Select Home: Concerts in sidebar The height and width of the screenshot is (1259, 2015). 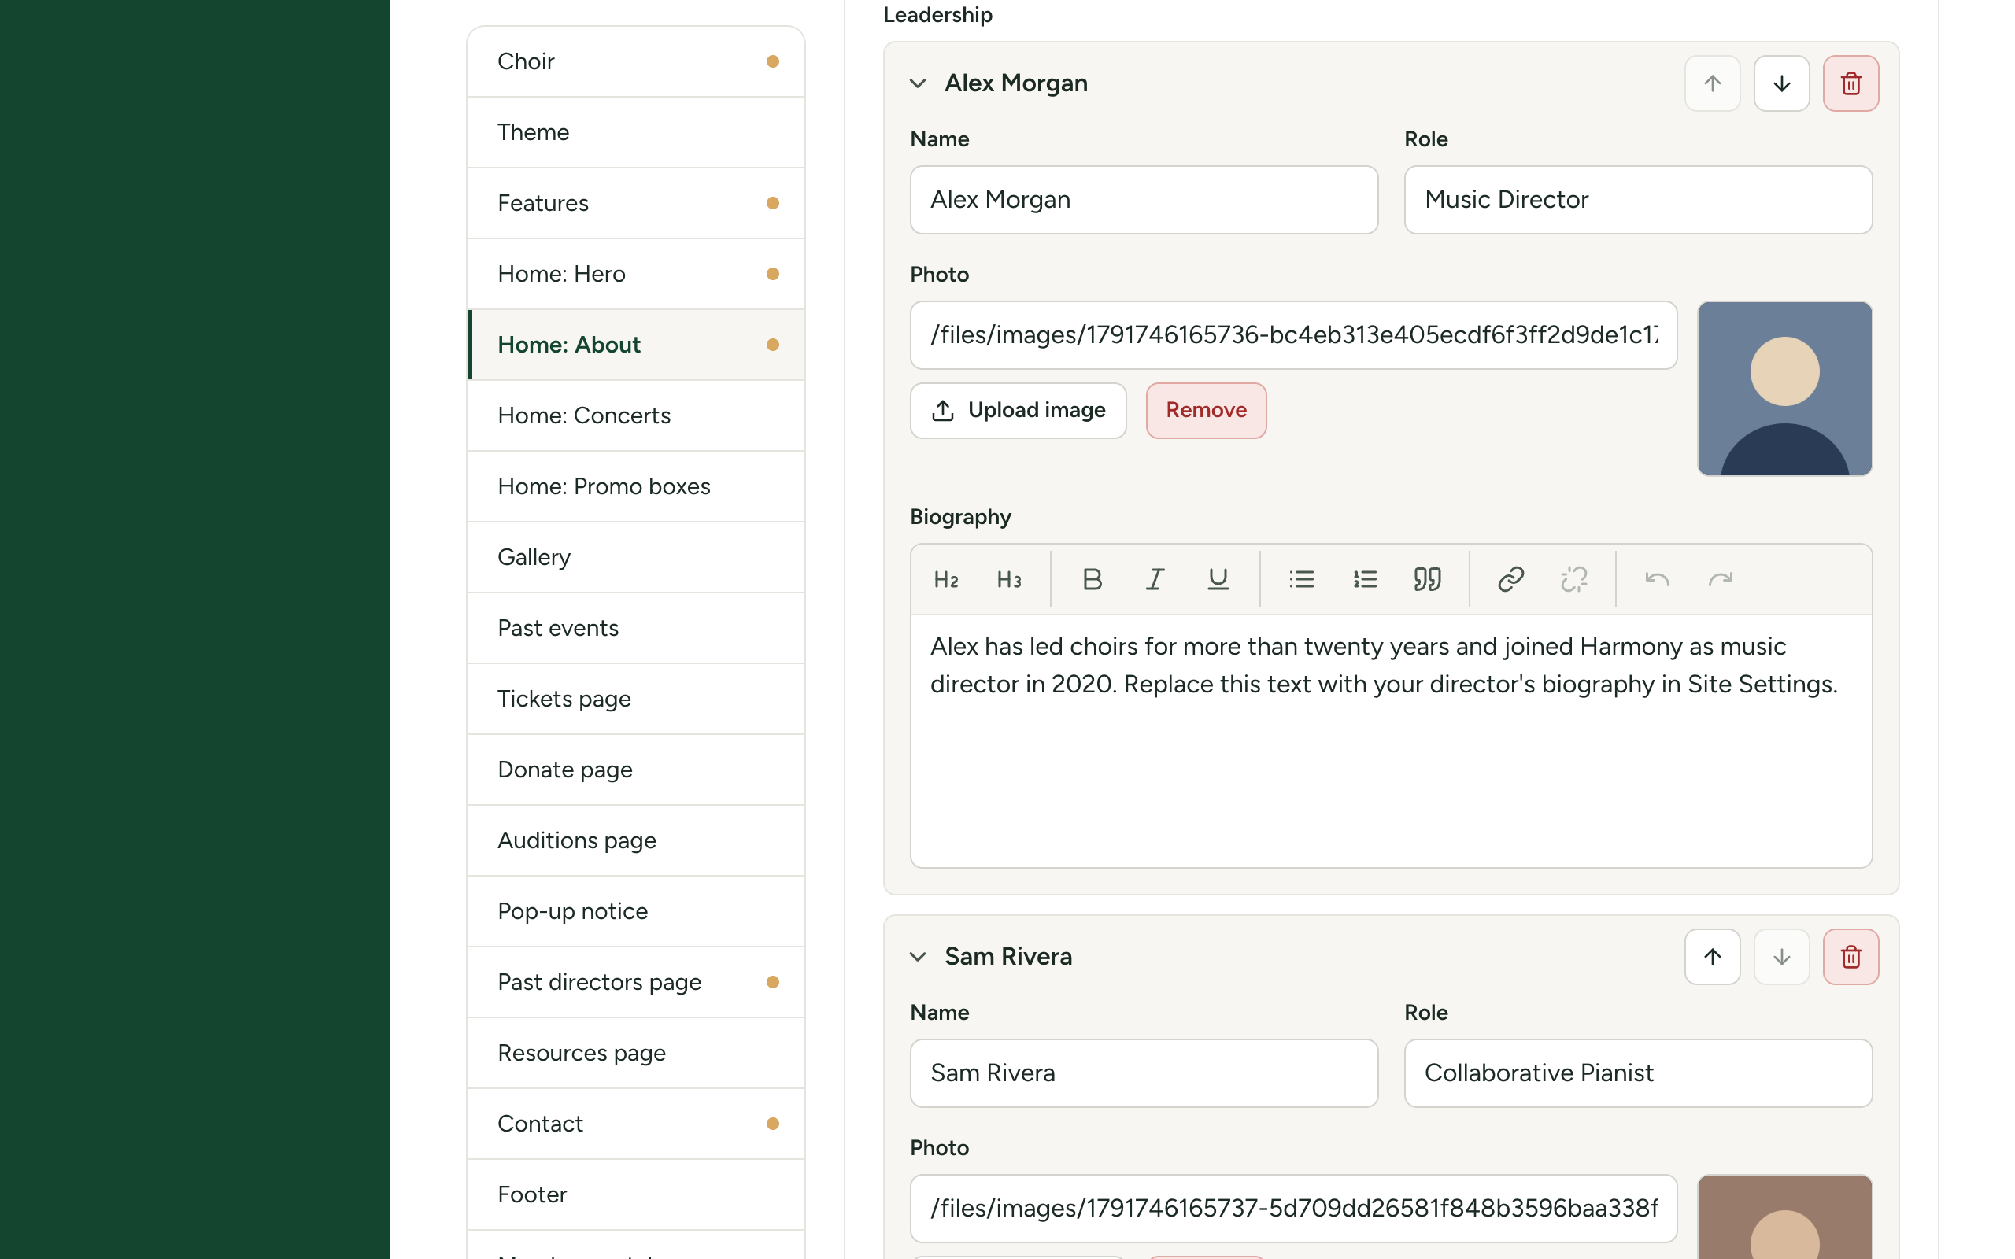point(636,415)
